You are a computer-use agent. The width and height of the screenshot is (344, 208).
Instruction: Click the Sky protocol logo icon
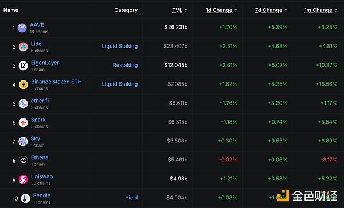[x=23, y=141]
